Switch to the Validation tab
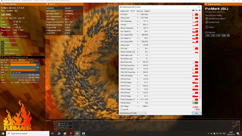 pos(147,11)
